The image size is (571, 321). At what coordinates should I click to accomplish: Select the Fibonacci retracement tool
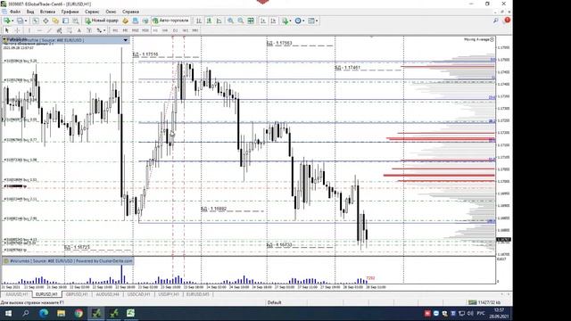[69, 30]
